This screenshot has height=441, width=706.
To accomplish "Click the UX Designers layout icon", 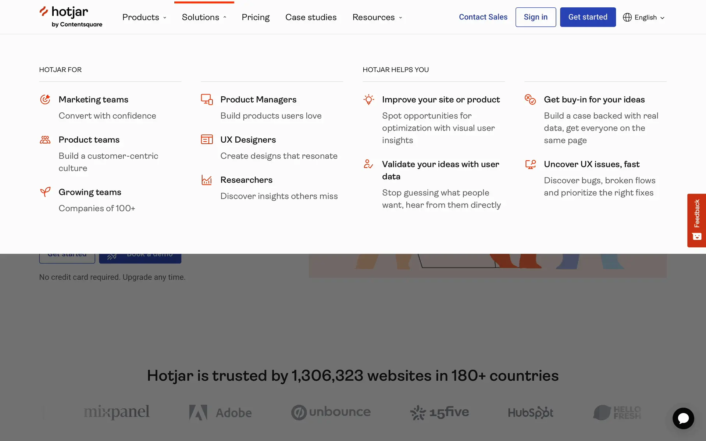I will (x=207, y=140).
